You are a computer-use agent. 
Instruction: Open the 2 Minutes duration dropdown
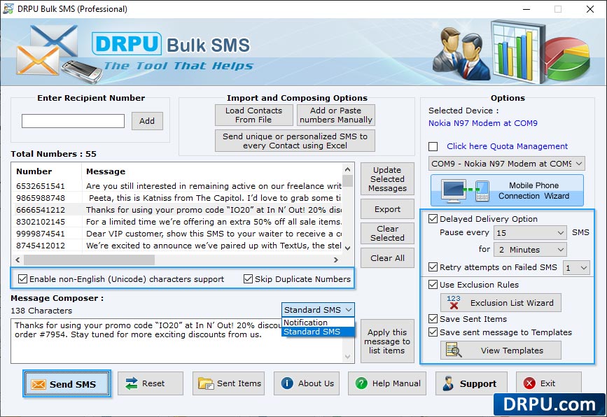(x=530, y=250)
